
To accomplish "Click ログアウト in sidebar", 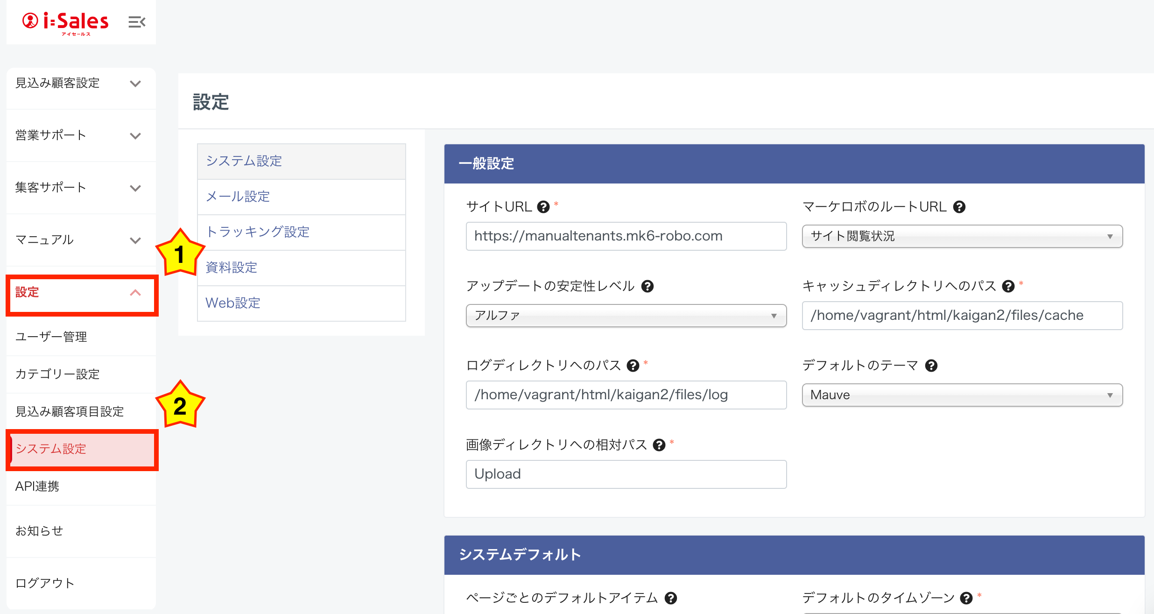I will pyautogui.click(x=45, y=583).
